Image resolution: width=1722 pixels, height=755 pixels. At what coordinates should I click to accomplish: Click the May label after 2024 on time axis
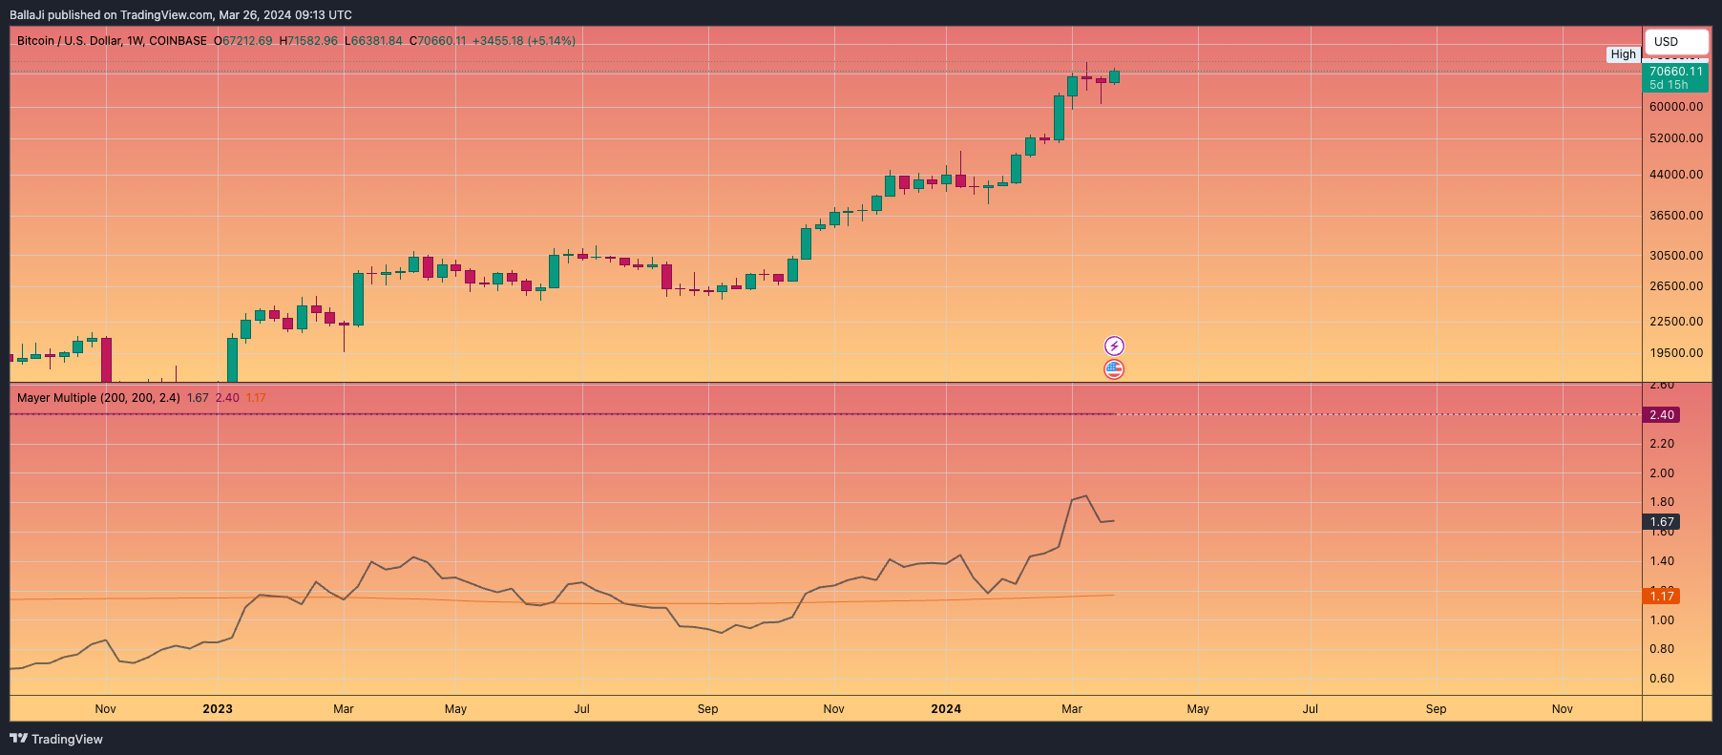1198,708
